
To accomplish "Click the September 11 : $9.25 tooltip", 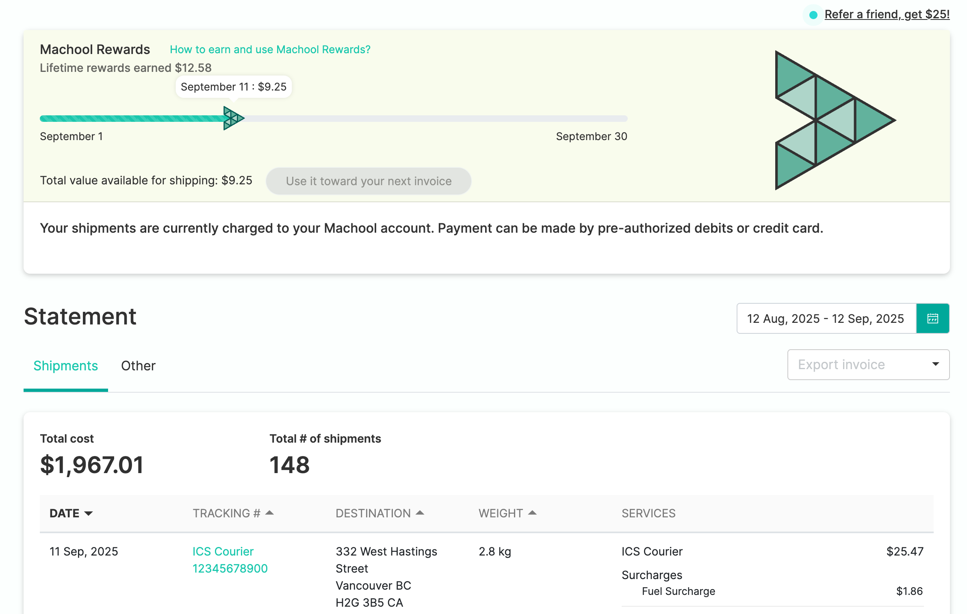I will pyautogui.click(x=234, y=87).
